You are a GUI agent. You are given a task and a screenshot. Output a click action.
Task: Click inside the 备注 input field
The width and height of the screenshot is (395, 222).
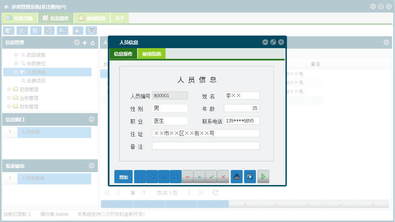tap(206, 145)
